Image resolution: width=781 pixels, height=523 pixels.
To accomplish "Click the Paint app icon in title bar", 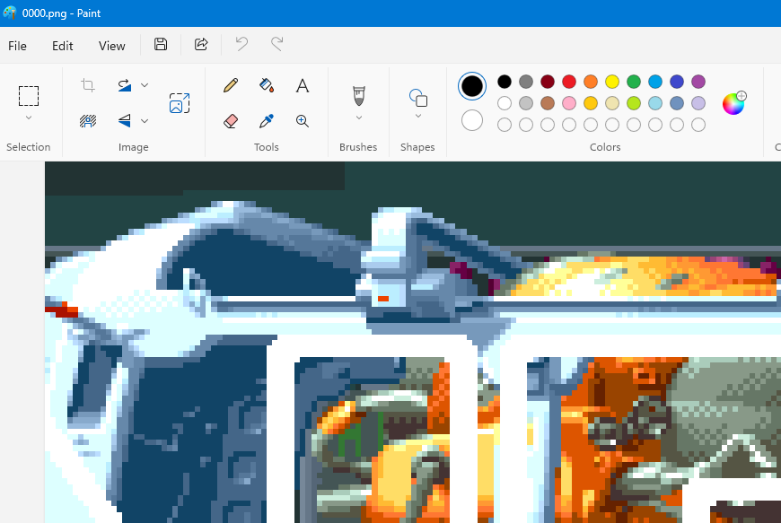I will [10, 13].
